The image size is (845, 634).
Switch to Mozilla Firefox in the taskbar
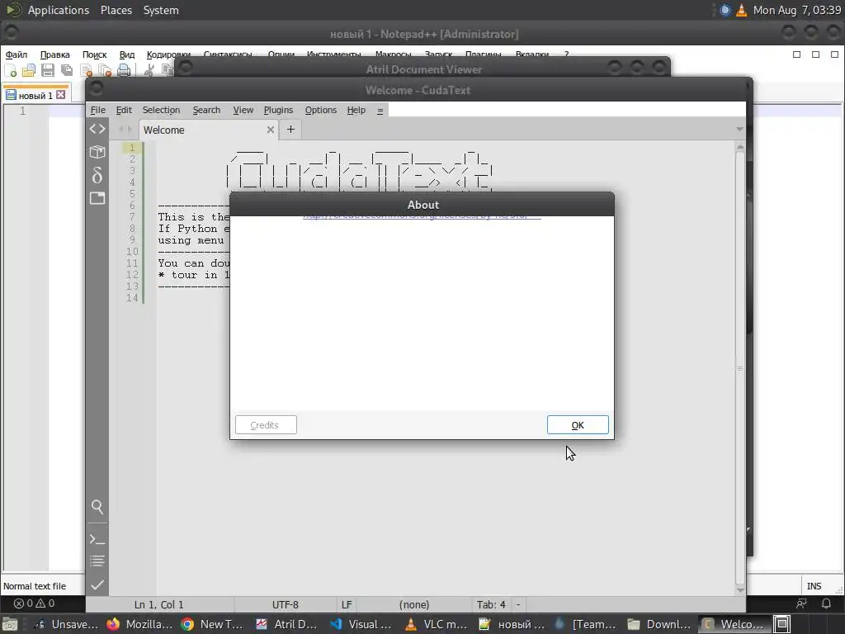(139, 624)
